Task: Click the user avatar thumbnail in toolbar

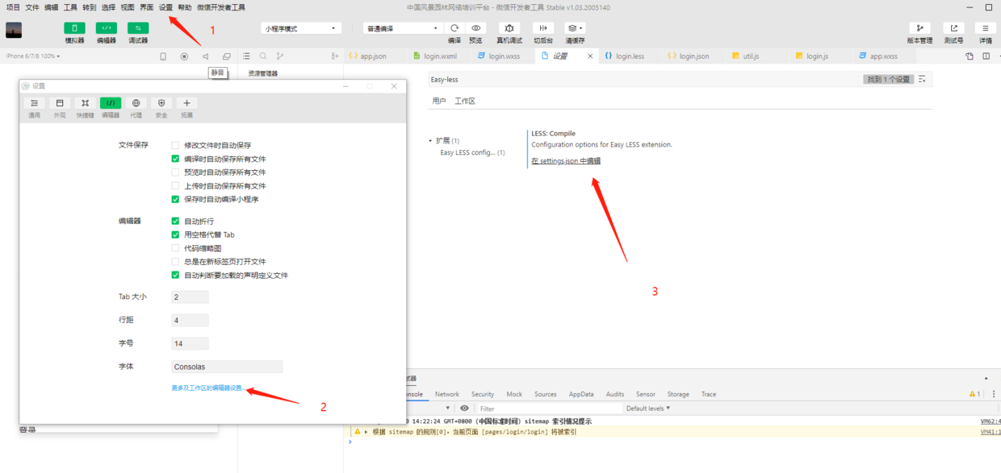Action: pyautogui.click(x=14, y=30)
